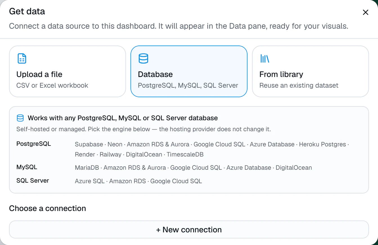Click the Neon provider name

115,144
